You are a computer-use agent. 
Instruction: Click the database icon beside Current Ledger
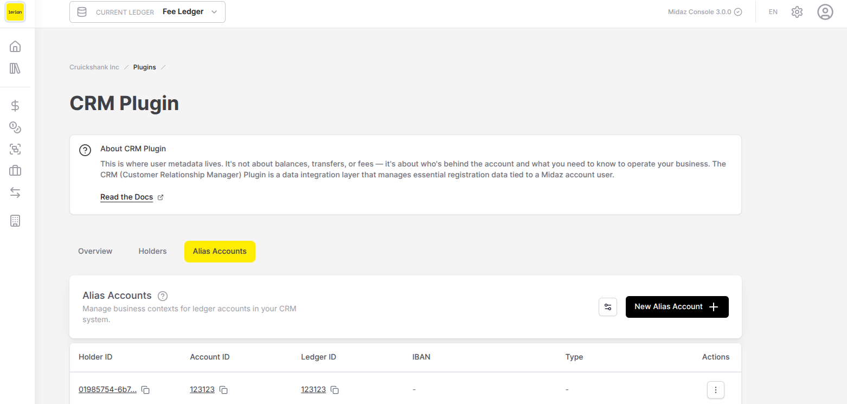[82, 12]
